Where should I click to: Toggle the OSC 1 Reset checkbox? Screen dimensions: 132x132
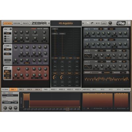[x=5, y=41]
